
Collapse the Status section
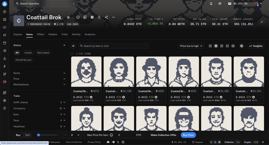[64, 45]
